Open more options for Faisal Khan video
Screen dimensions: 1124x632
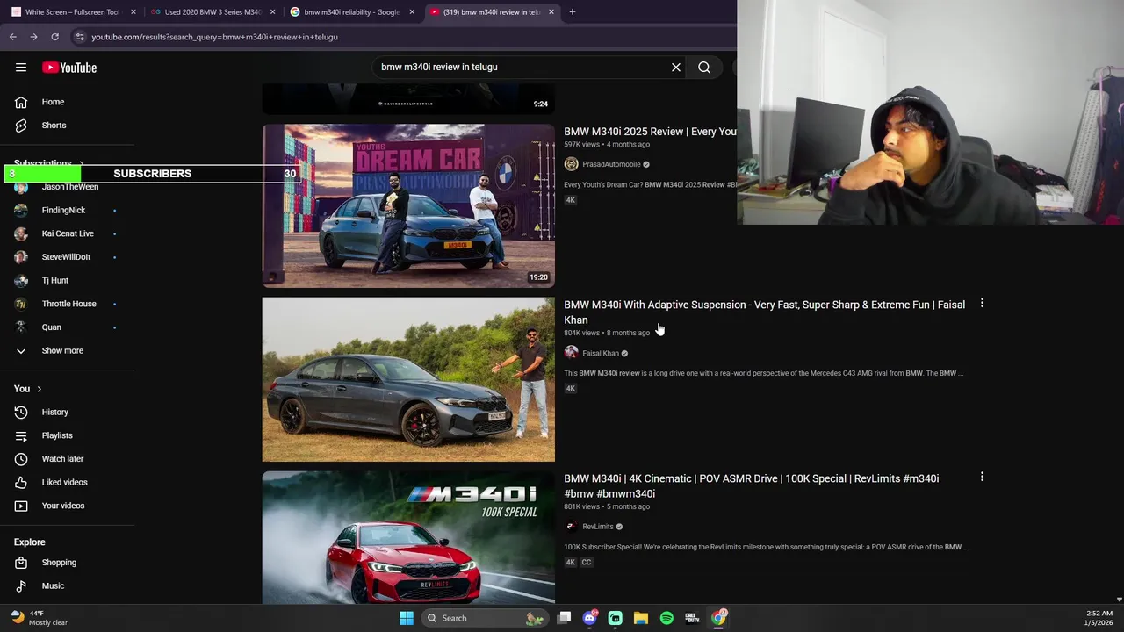coord(982,303)
